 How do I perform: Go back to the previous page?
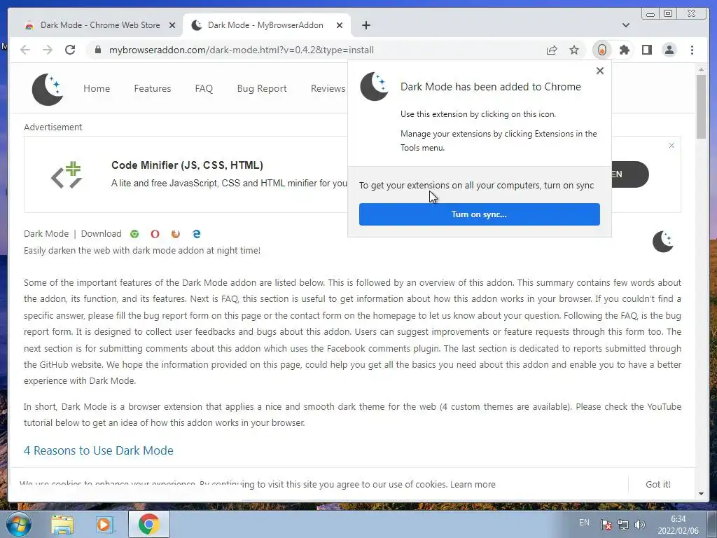(25, 50)
